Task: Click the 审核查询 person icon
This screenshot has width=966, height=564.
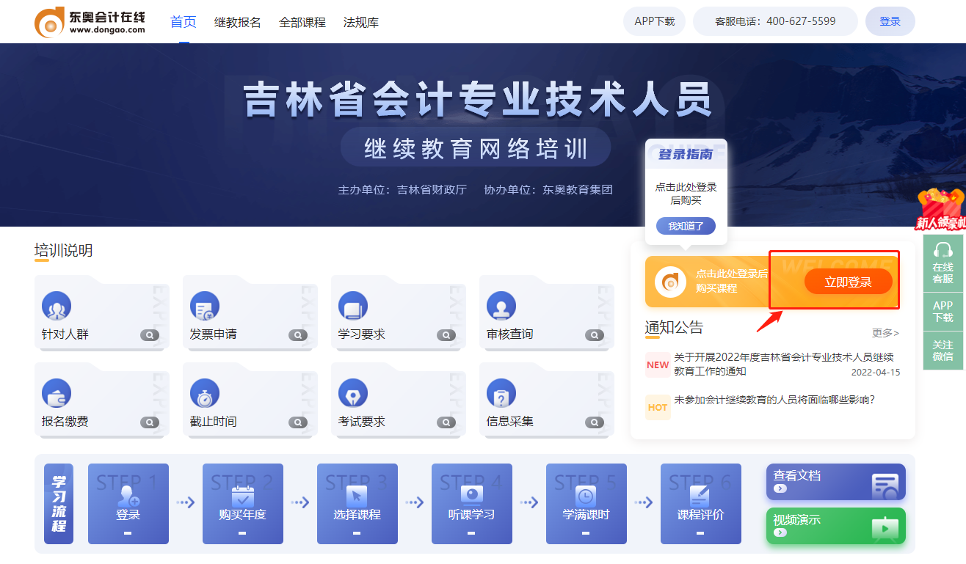Action: [x=501, y=306]
